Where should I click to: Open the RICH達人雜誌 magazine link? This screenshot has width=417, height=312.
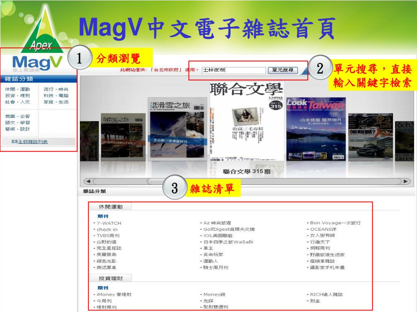coord(326,295)
